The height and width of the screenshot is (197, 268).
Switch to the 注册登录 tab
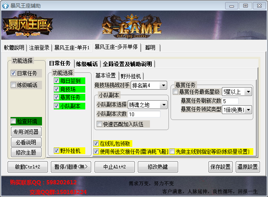(39, 48)
